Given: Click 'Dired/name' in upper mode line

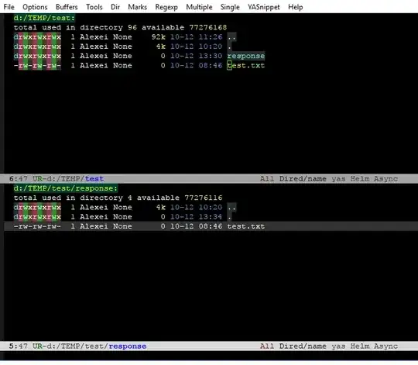Looking at the screenshot, I should [x=303, y=178].
